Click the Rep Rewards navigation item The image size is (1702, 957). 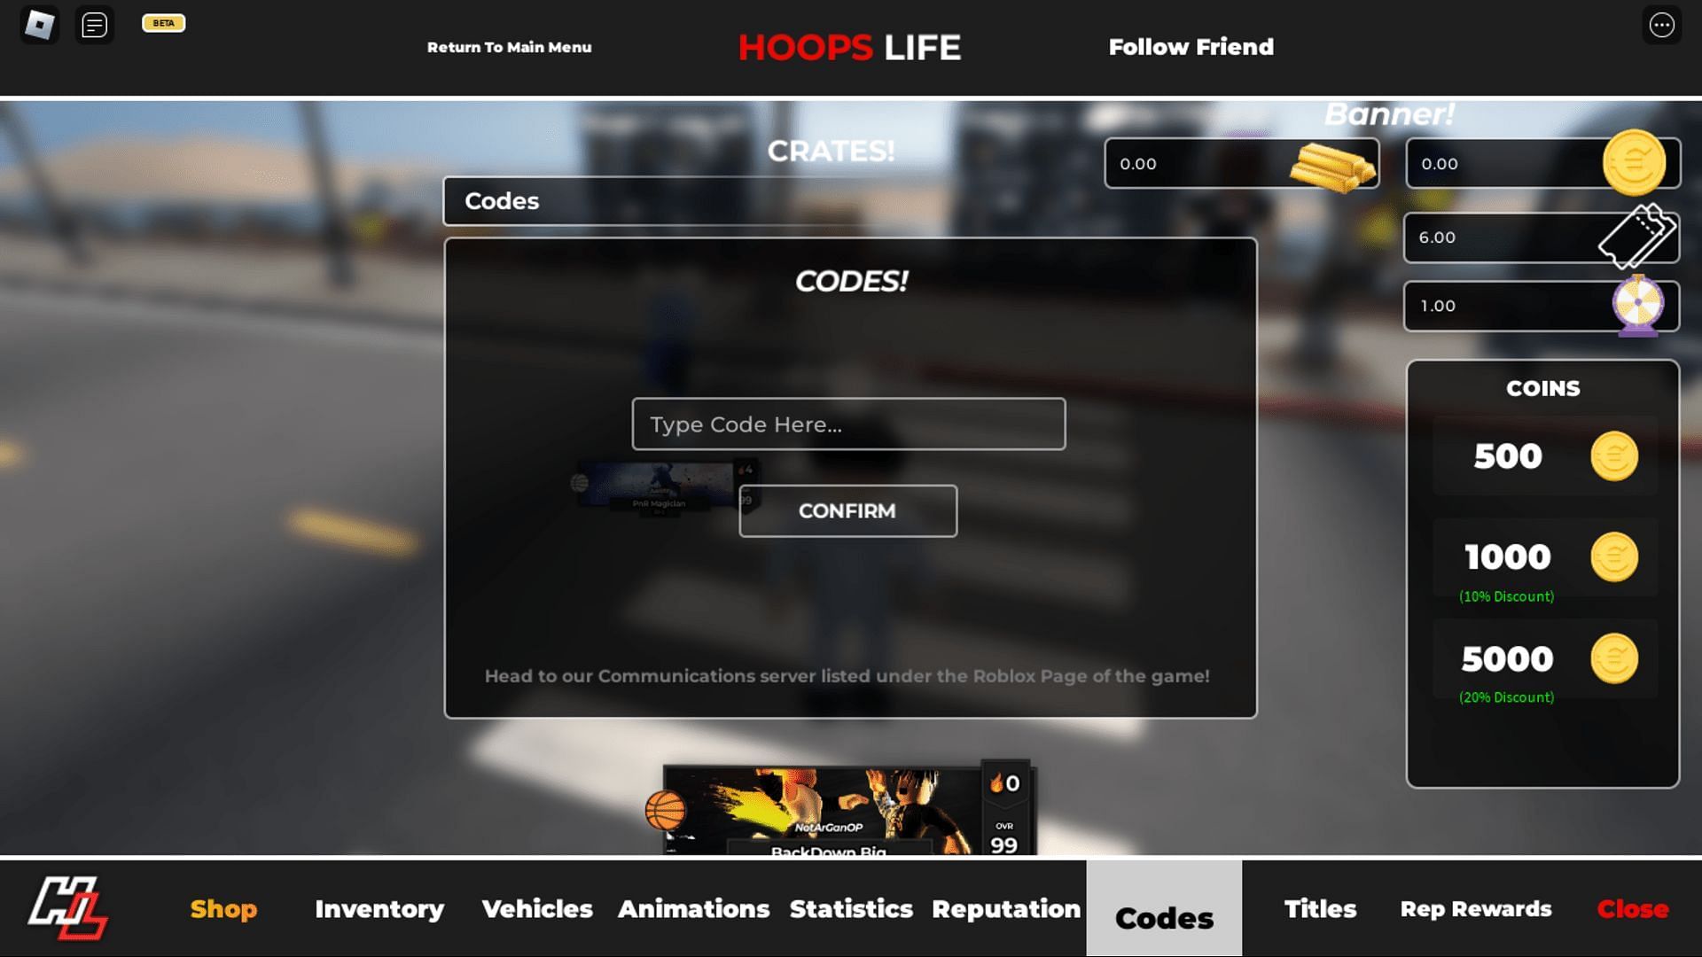click(x=1475, y=908)
